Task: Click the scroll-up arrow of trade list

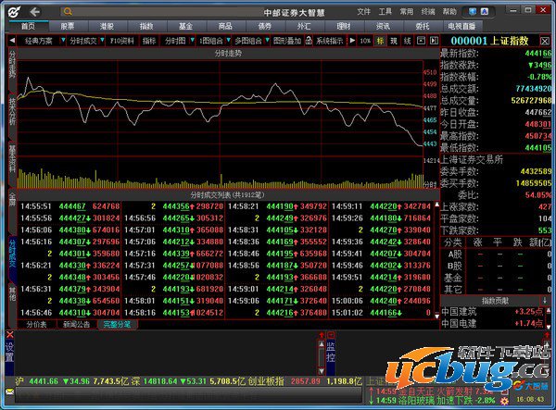Action: (x=436, y=205)
